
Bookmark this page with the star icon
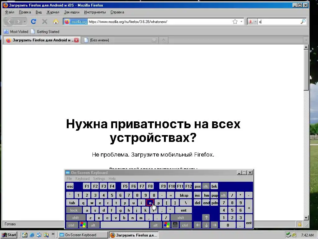(x=235, y=21)
